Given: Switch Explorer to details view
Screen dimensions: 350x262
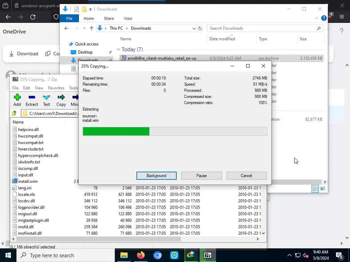Looking at the screenshot, I should 315,189.
